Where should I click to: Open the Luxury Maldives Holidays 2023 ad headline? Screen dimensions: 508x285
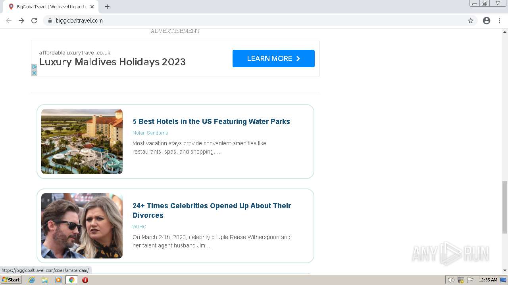112,62
